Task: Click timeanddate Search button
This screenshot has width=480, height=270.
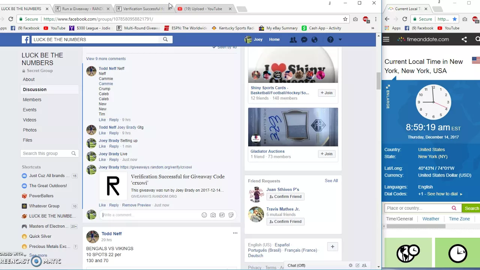Action: tap(471, 208)
